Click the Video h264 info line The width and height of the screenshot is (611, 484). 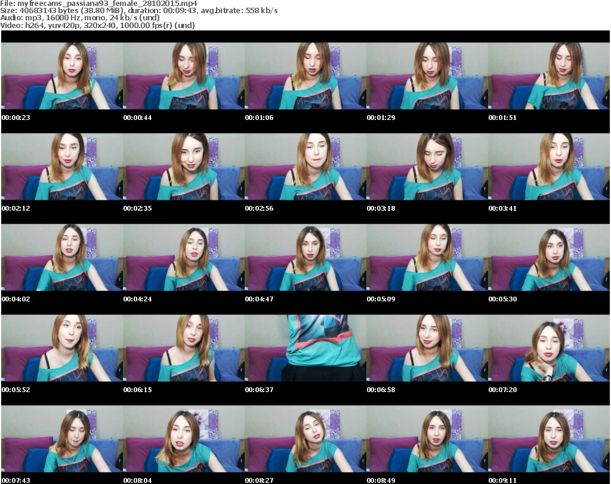click(x=97, y=25)
